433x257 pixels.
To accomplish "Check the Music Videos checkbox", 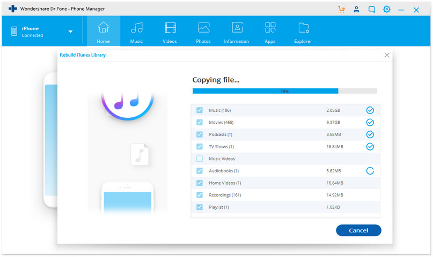I will pyautogui.click(x=200, y=158).
